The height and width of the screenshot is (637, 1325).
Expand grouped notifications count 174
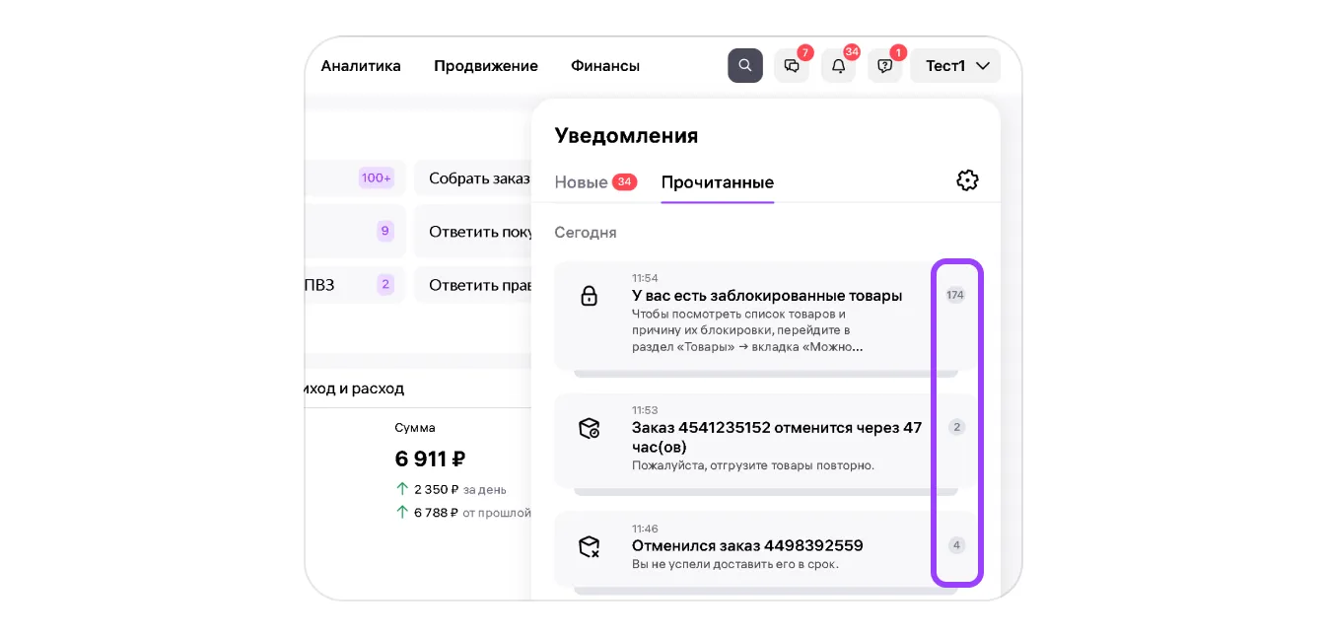coord(955,295)
